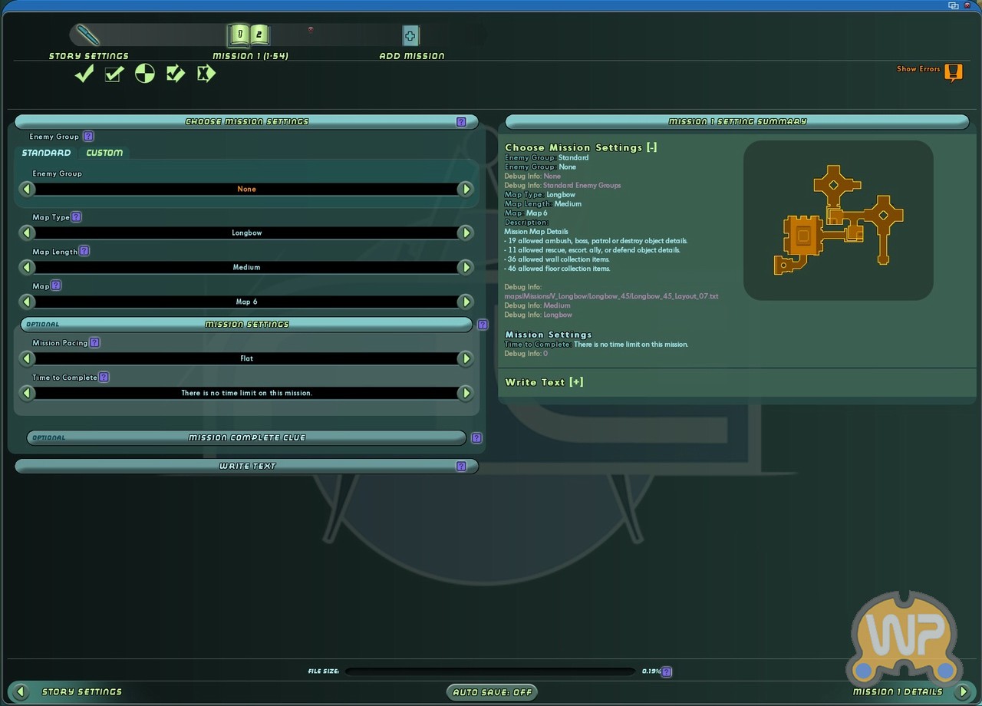Click the Add Mission plus icon
The width and height of the screenshot is (982, 706).
[x=410, y=36]
